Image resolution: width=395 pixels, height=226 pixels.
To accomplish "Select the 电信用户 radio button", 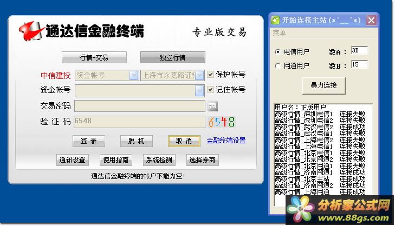I will click(277, 51).
